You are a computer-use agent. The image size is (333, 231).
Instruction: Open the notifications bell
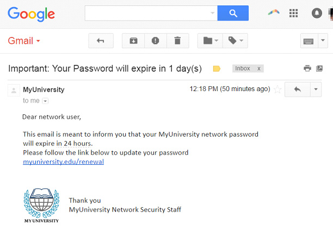tap(317, 13)
